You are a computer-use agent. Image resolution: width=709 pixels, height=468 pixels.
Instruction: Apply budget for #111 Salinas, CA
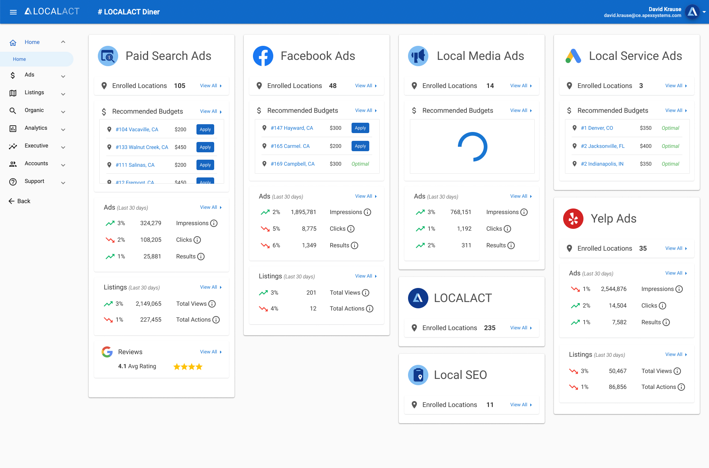205,165
